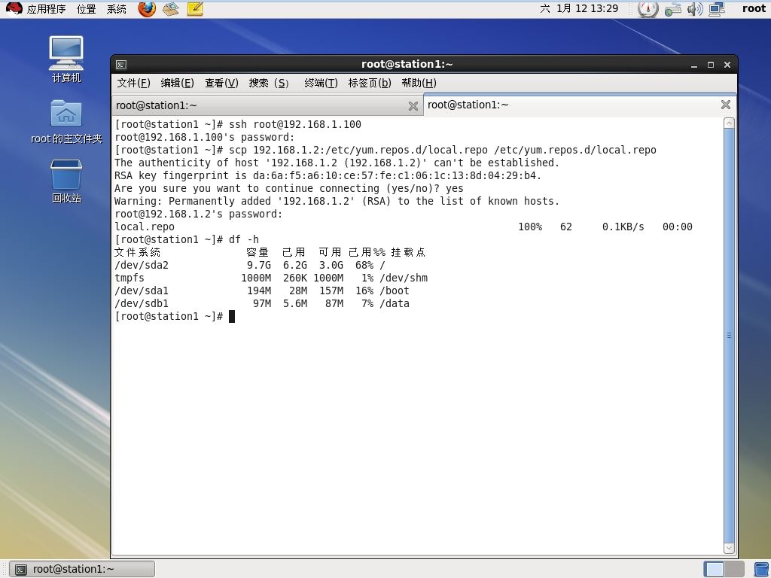
Task: Click the clock showing 1月 12 13:29
Action: pos(579,9)
